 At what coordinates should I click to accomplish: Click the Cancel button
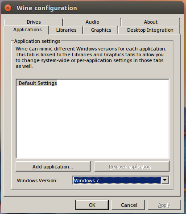pyautogui.click(x=128, y=205)
